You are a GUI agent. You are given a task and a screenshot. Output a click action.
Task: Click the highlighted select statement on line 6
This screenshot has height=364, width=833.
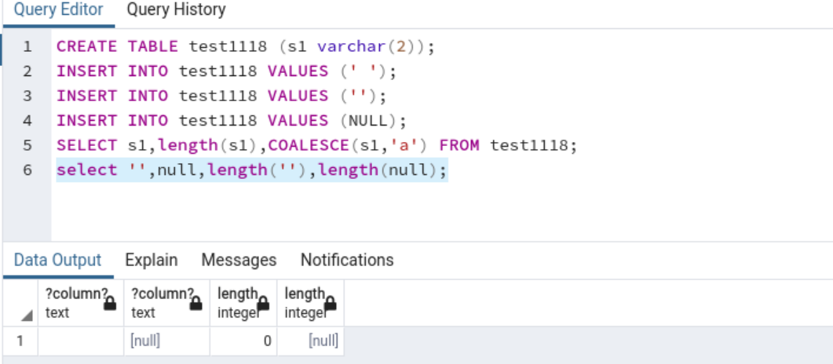pyautogui.click(x=251, y=169)
